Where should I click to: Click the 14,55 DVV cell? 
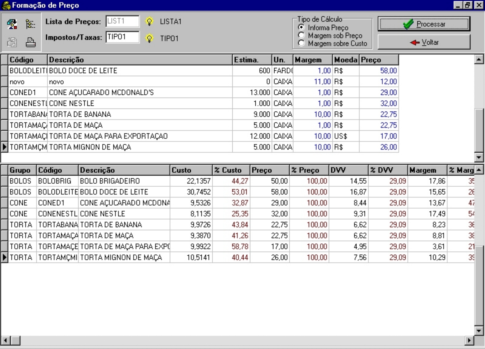[x=348, y=181]
